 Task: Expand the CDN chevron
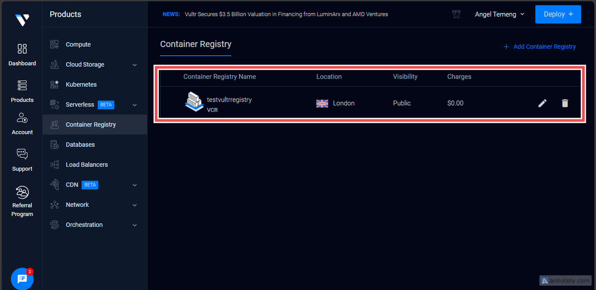(135, 185)
